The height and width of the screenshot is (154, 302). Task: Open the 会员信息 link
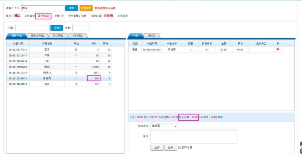(123, 16)
